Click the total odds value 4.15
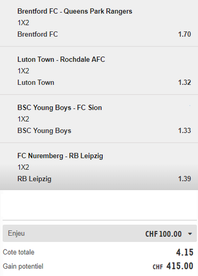The width and height of the screenshot is (198, 276). (184, 252)
